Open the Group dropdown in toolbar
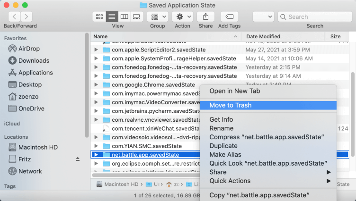 tap(158, 17)
